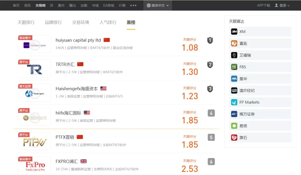Open 集市 in top navigation
Image resolution: width=301 pixels, height=175 pixels.
[x=61, y=5]
